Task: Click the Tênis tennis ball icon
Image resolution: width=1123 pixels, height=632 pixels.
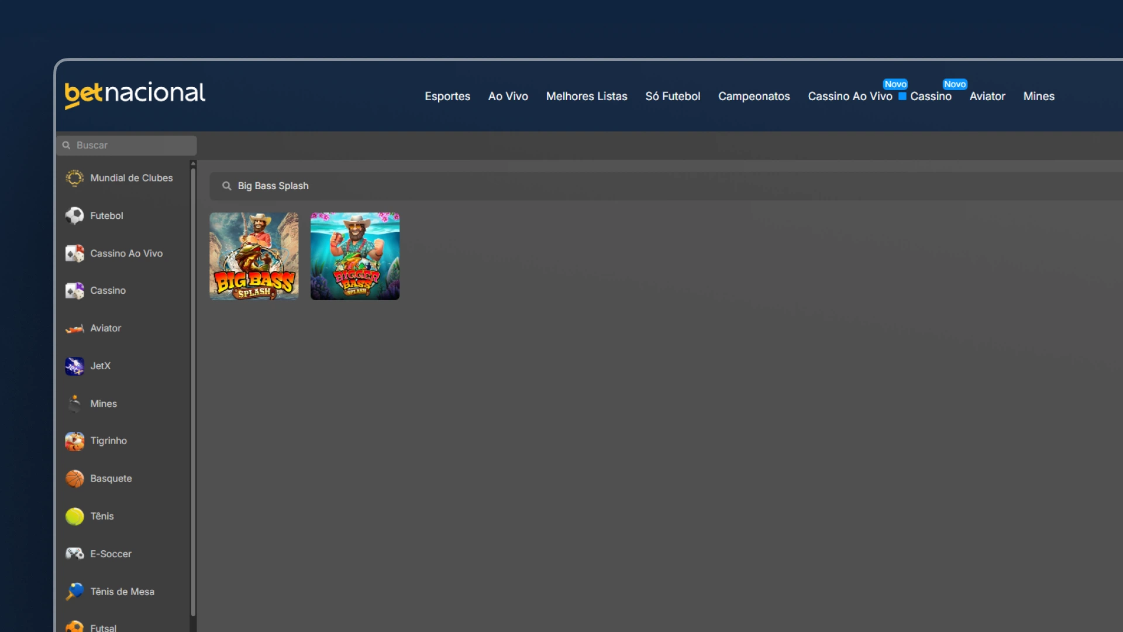Action: (x=74, y=516)
